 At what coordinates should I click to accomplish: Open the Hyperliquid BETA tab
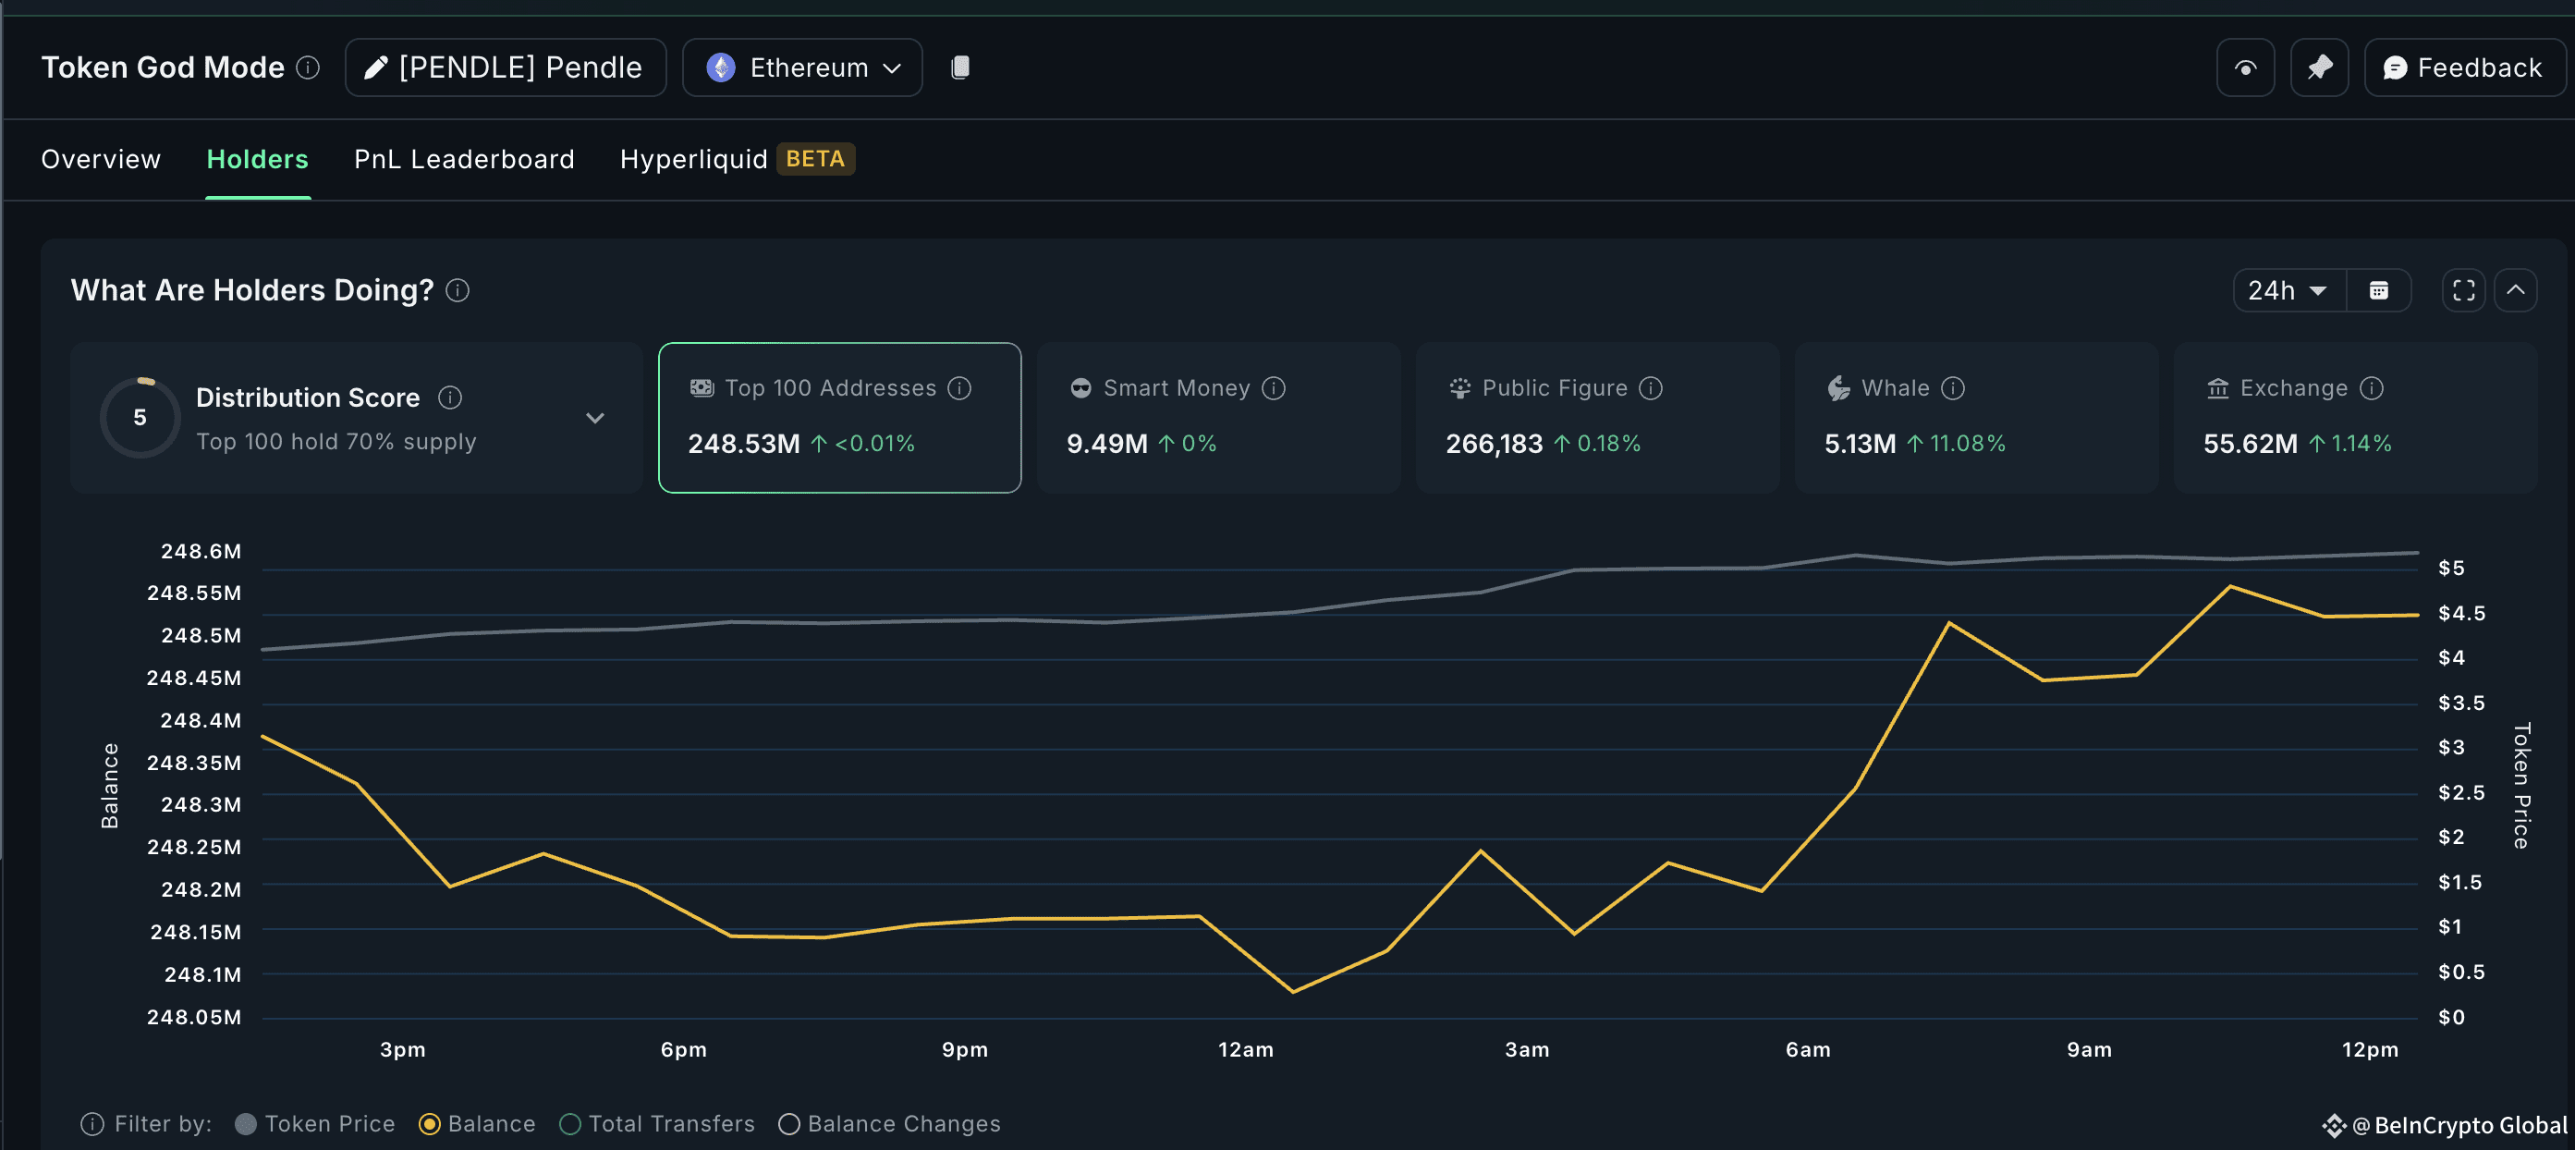[738, 159]
